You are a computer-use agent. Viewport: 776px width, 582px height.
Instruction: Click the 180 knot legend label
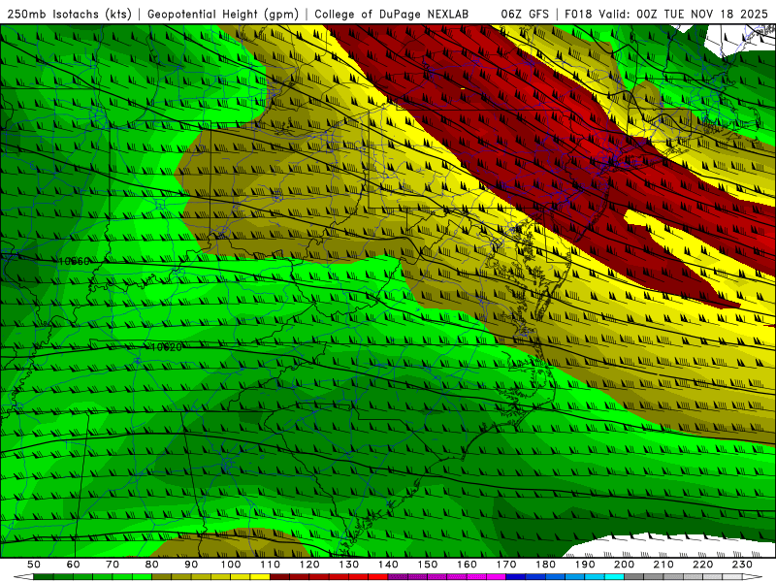(x=545, y=565)
